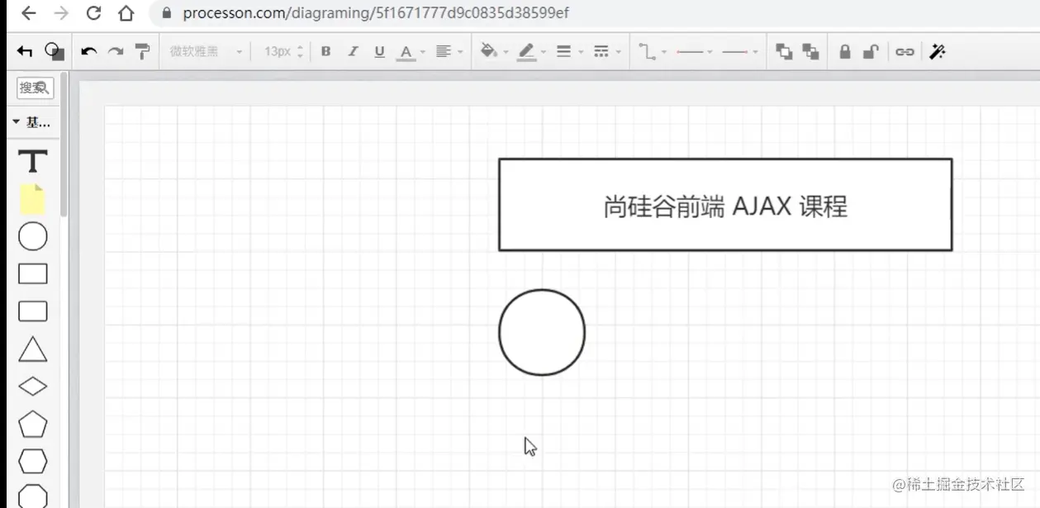The width and height of the screenshot is (1040, 508).
Task: Open the connector type dropdown
Action: coord(653,51)
